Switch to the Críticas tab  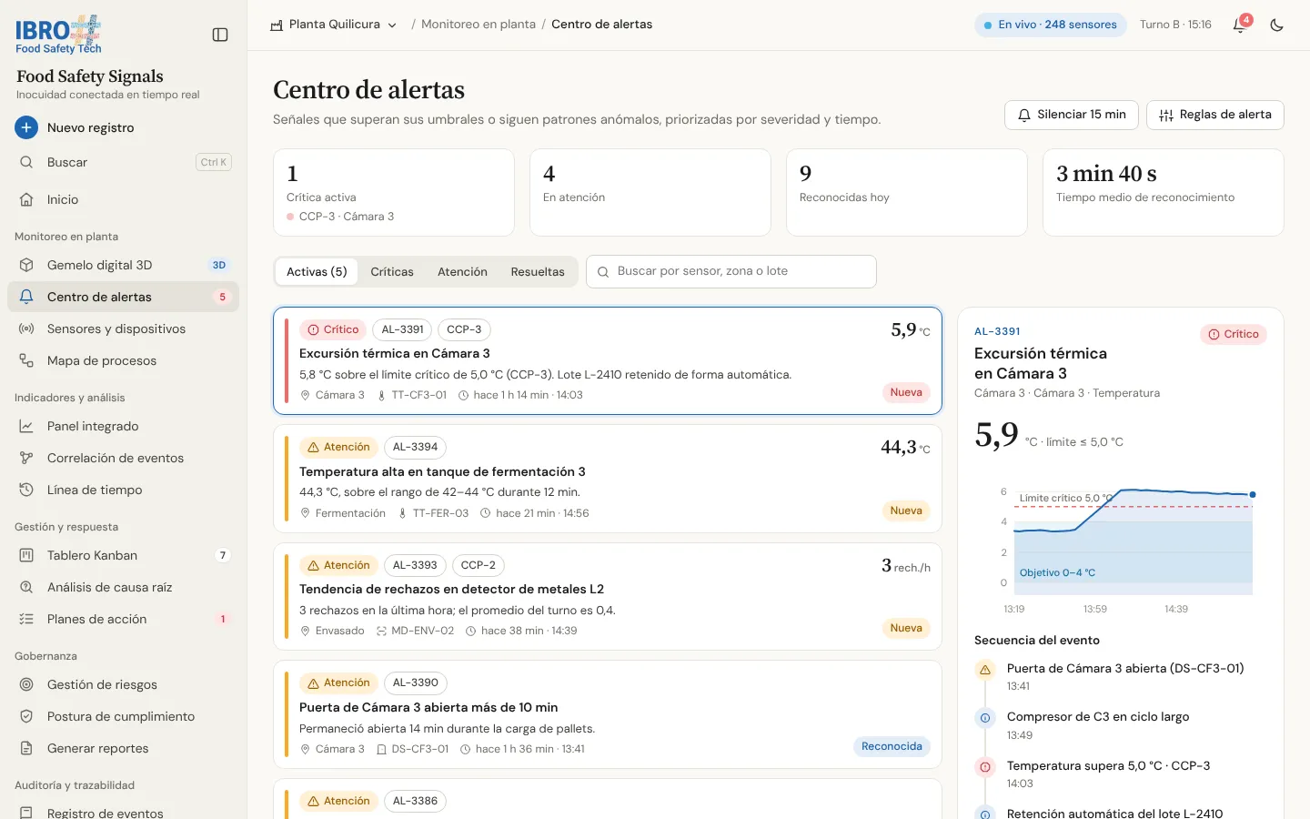(x=392, y=271)
